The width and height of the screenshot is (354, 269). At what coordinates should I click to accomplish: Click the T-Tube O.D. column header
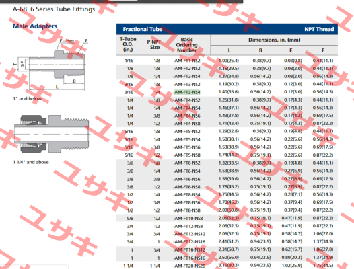coord(128,44)
